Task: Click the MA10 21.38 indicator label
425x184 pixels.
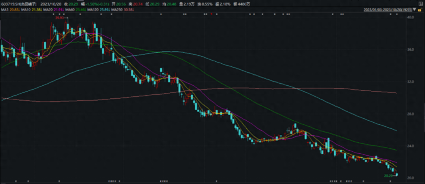Action: [x=31, y=10]
